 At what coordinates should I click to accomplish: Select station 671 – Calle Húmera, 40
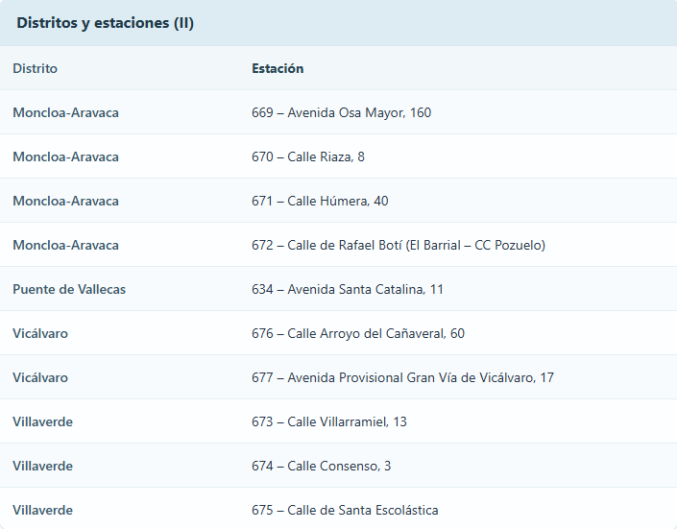click(320, 201)
